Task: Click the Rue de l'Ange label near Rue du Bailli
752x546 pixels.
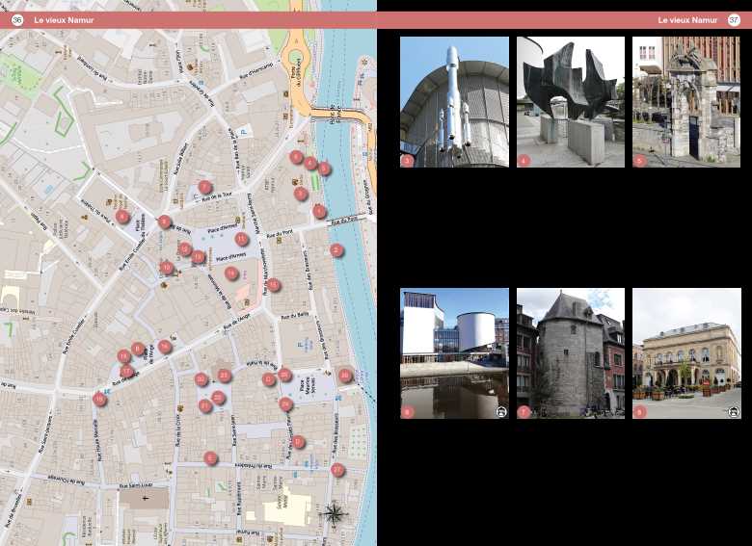Action: [x=237, y=323]
